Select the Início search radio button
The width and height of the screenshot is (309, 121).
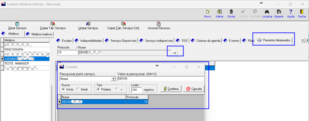pos(63,89)
